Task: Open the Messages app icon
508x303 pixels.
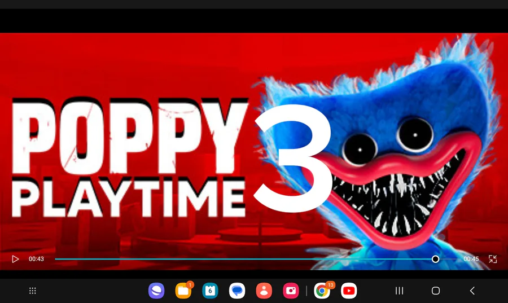Action: pos(237,291)
